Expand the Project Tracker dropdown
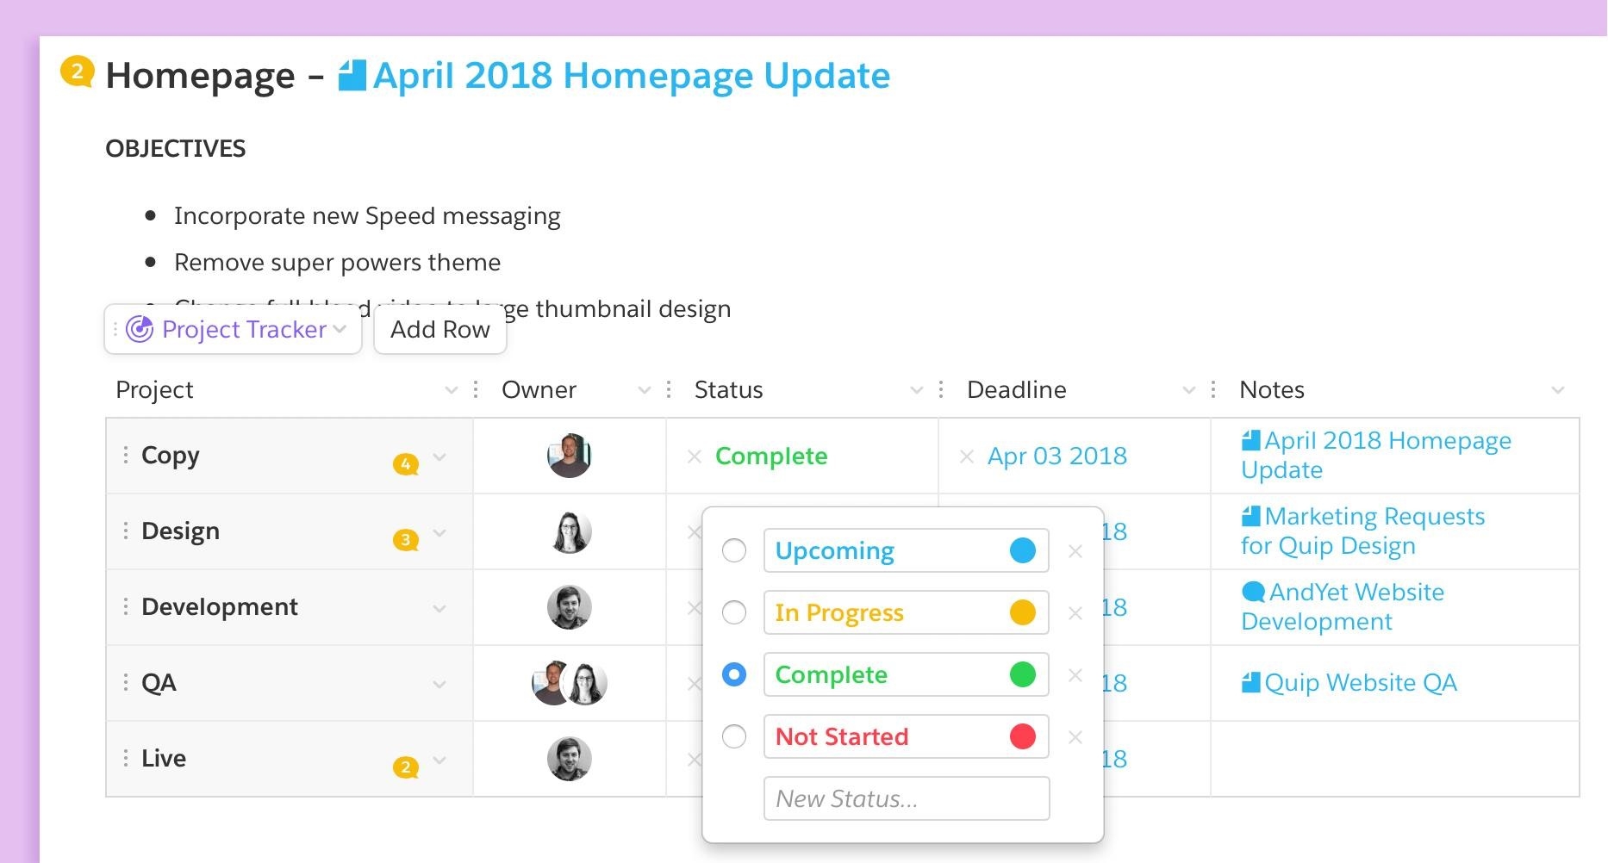1608x863 pixels. [x=340, y=330]
